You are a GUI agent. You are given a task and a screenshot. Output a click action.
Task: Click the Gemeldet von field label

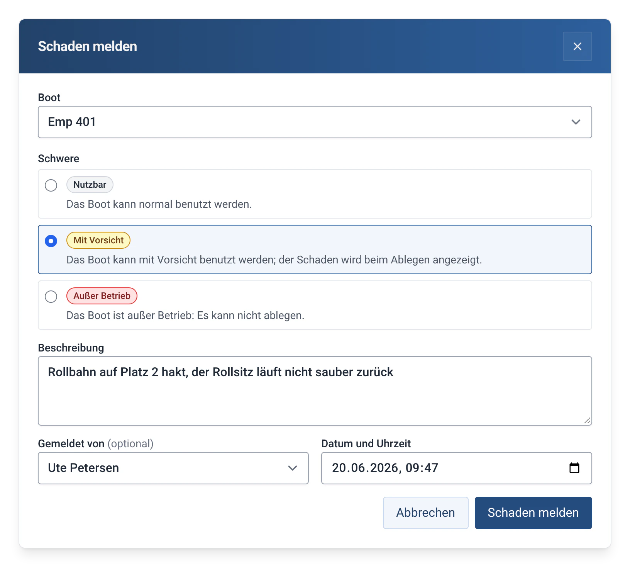pos(71,443)
